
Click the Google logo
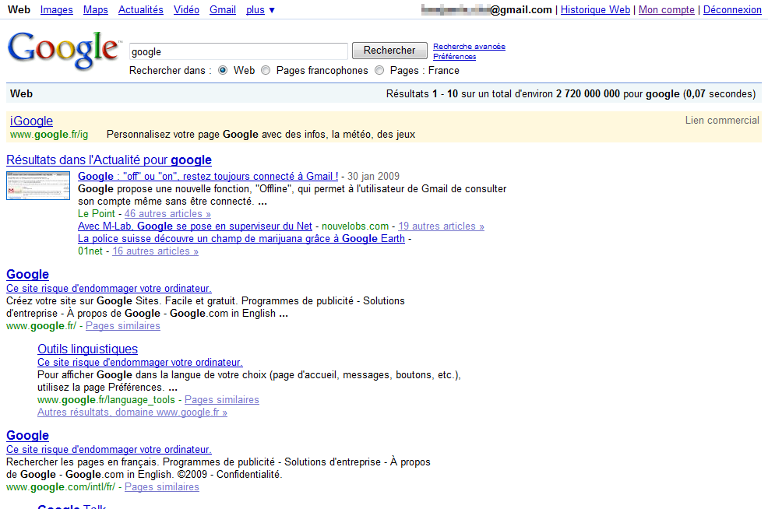[64, 51]
